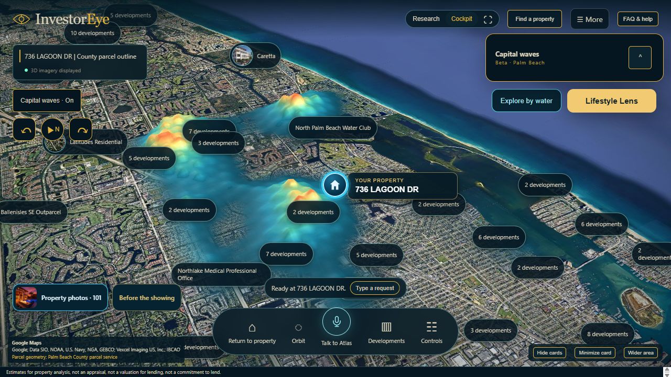Switch to Wider area view
The image size is (671, 377).
(641, 352)
